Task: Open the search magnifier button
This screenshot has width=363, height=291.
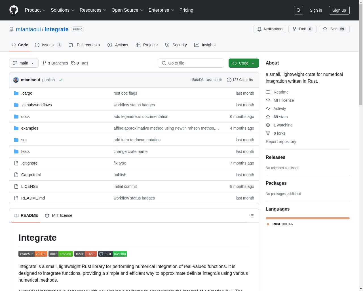Action: click(299, 10)
